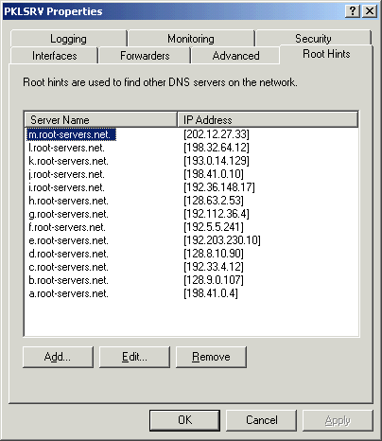The width and height of the screenshot is (382, 441).
Task: Close the PKLSRV Properties window
Action: 370,11
